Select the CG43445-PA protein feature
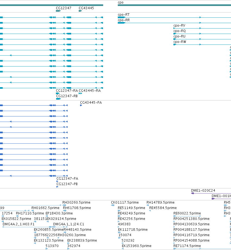 [81, 105]
